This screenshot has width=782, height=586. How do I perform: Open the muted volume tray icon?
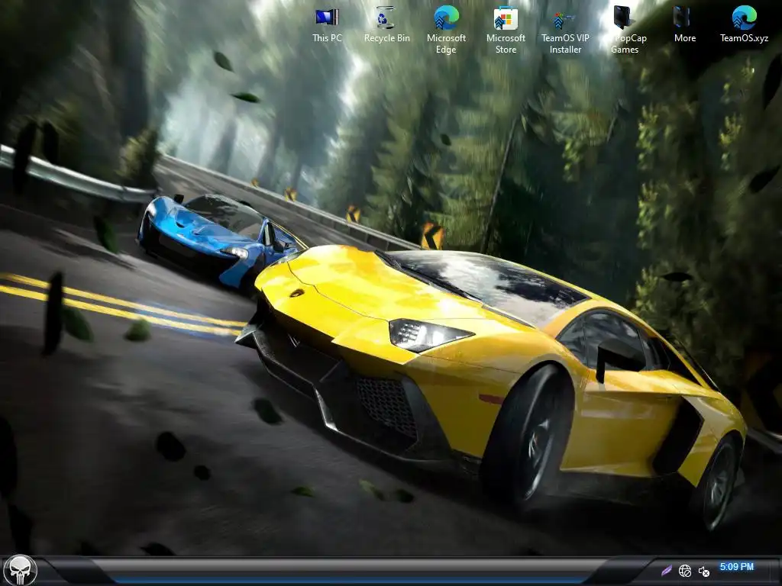(x=703, y=572)
